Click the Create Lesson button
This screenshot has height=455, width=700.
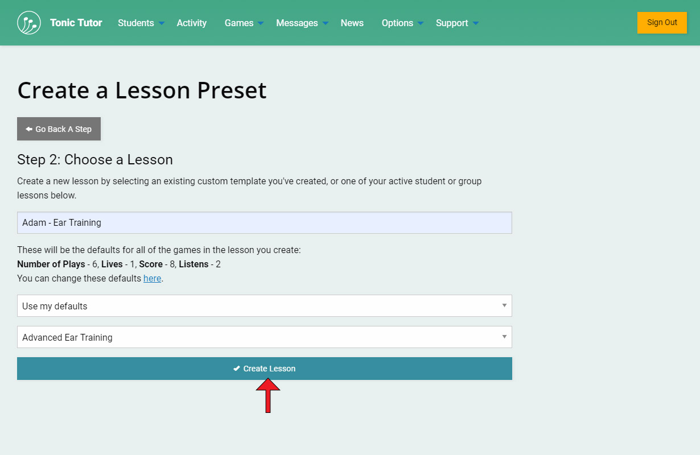pyautogui.click(x=264, y=369)
